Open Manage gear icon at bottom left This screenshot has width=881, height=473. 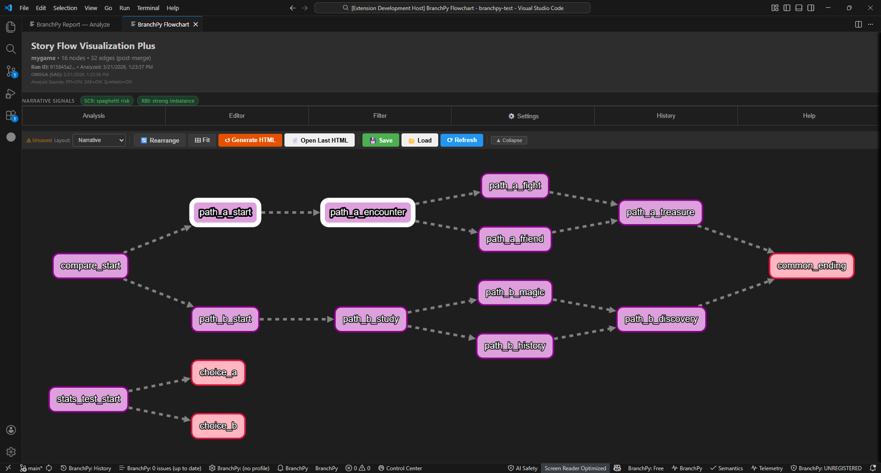11,452
